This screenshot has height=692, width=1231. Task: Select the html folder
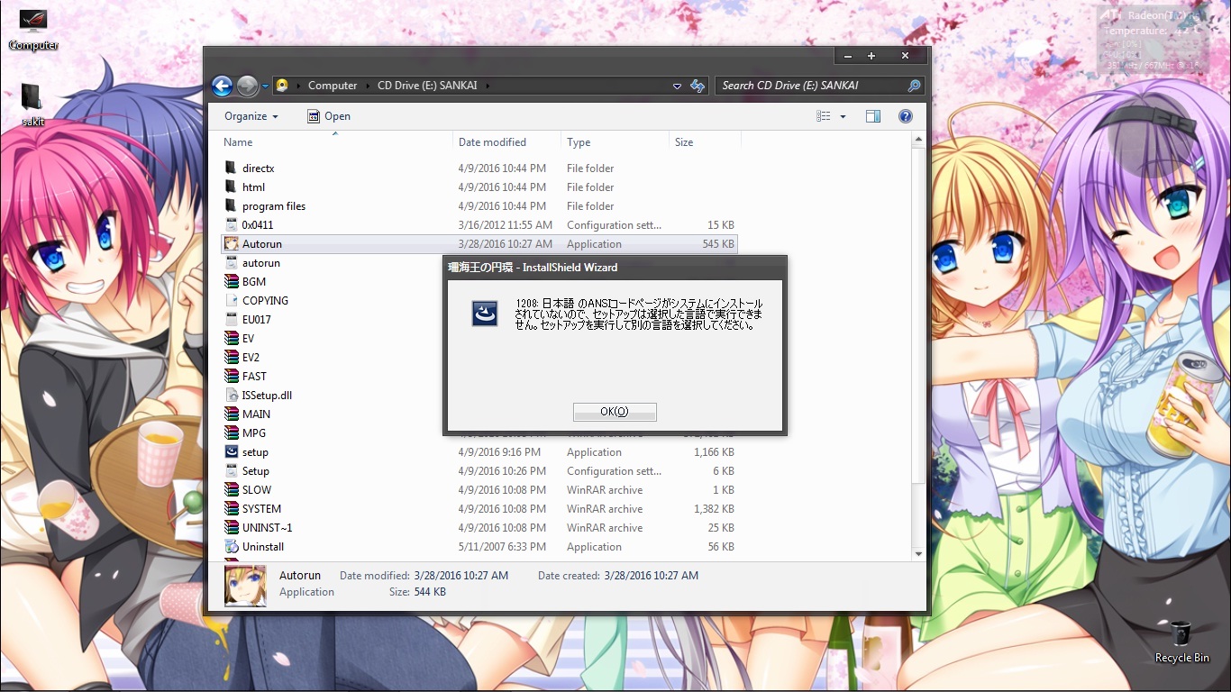(x=253, y=187)
